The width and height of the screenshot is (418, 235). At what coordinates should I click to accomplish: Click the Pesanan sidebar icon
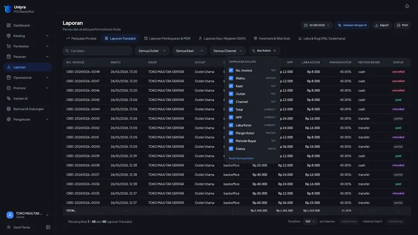click(x=9, y=57)
